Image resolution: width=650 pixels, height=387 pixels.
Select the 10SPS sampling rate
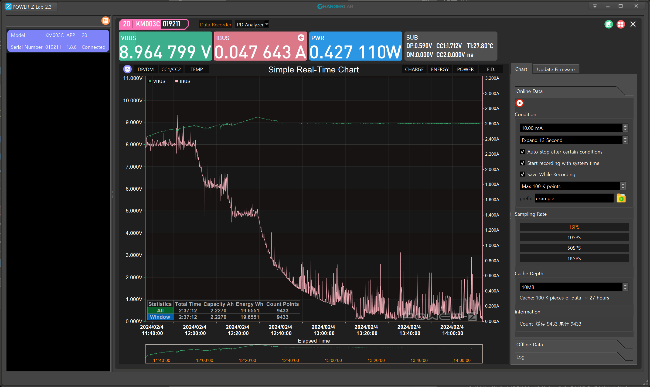point(574,237)
